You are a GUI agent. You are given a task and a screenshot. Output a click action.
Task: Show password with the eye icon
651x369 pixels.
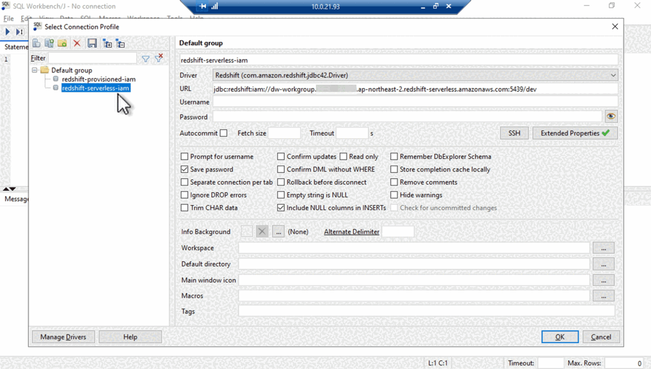(611, 116)
